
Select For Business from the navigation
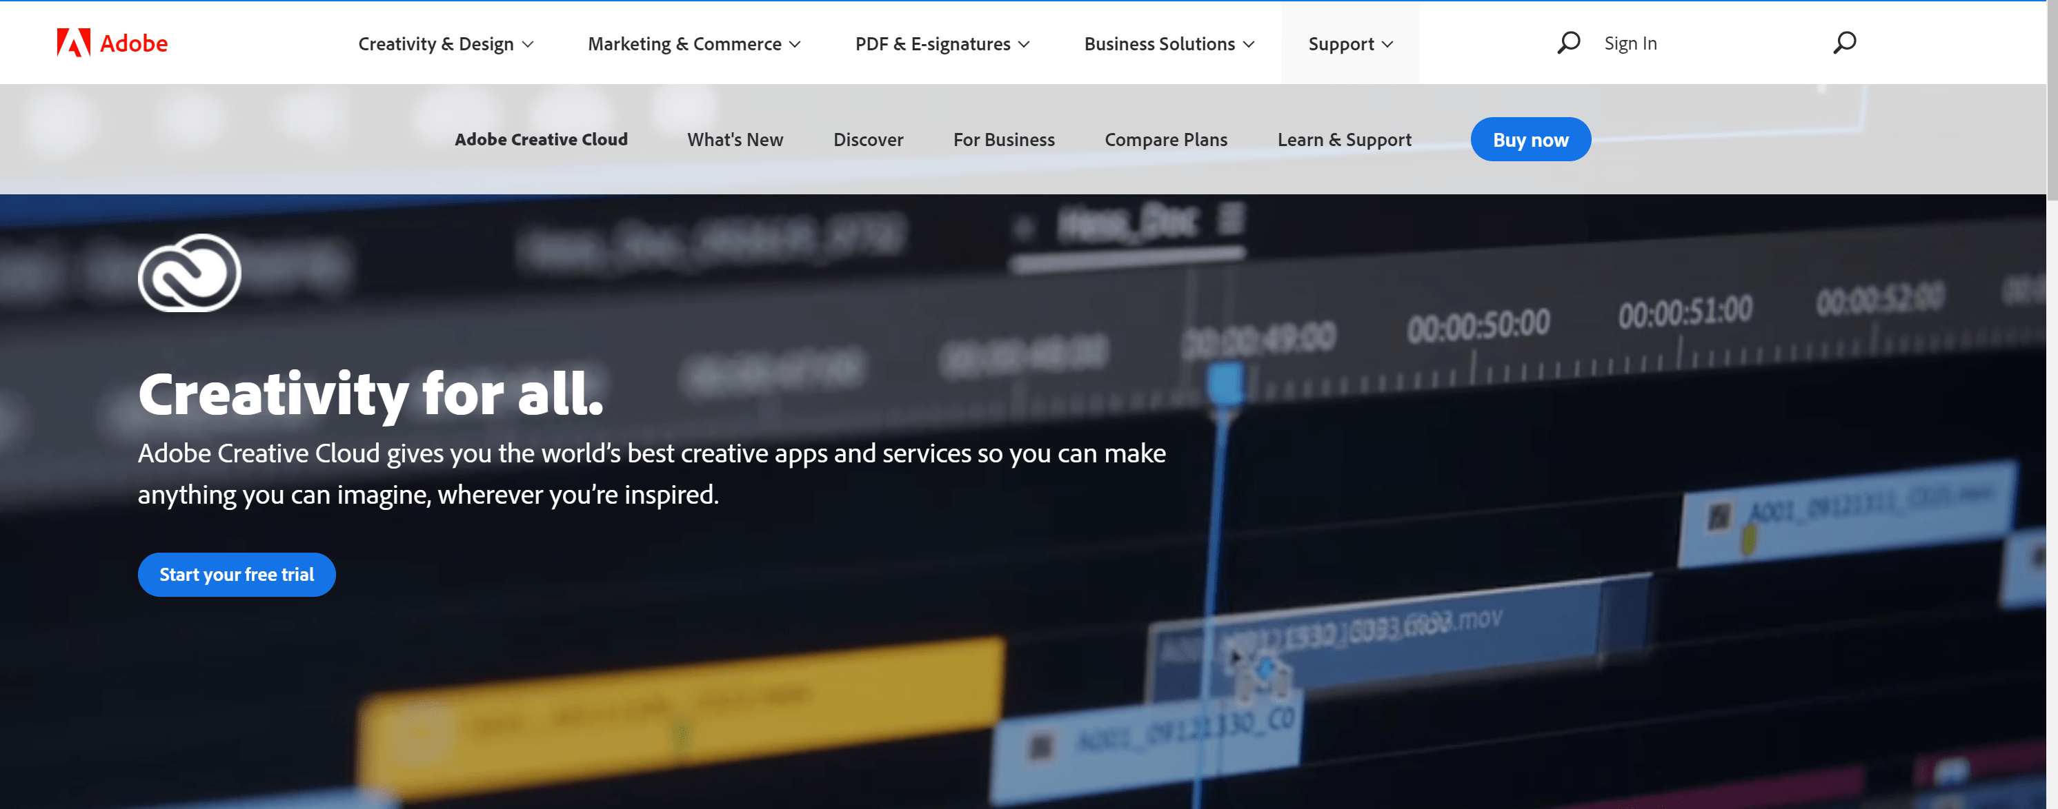click(x=1003, y=139)
